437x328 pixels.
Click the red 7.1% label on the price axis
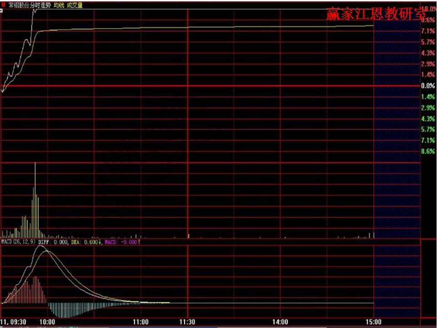428,31
